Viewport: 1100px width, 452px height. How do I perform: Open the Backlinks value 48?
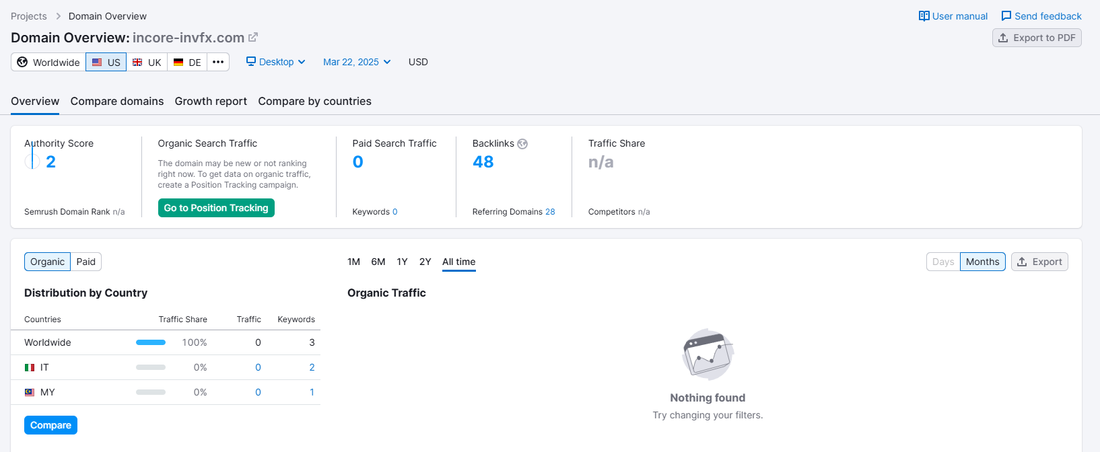483,162
